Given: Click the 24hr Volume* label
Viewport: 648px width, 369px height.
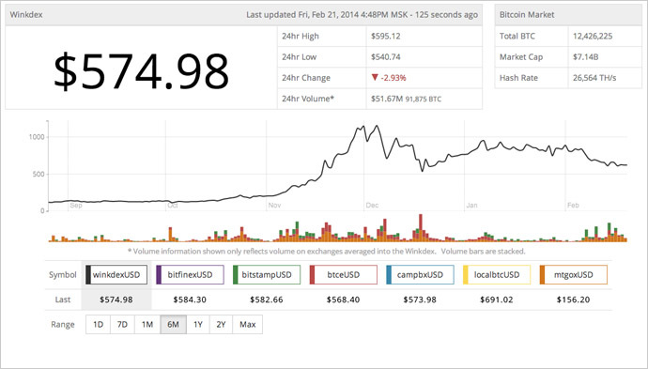Looking at the screenshot, I should (308, 99).
